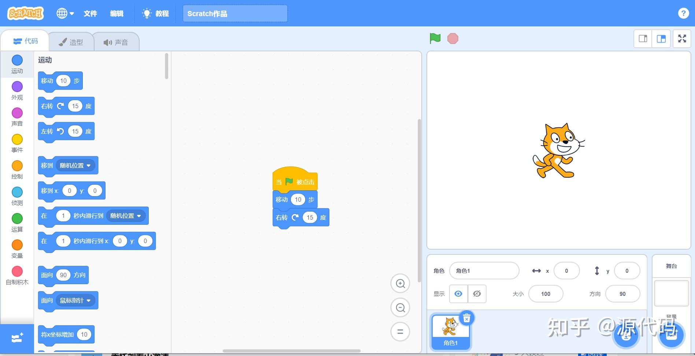Image resolution: width=695 pixels, height=356 pixels.
Task: Hide the sprite with crossed eye icon
Action: (477, 294)
